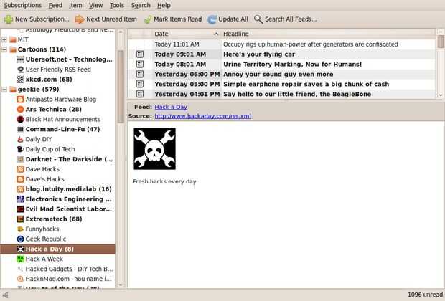445x301 pixels.
Task: Click the New Subscription plus icon
Action: (x=8, y=19)
